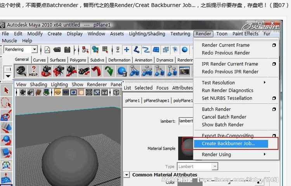Select Create Backburner Job menu entry
291x186 pixels.
(231, 144)
